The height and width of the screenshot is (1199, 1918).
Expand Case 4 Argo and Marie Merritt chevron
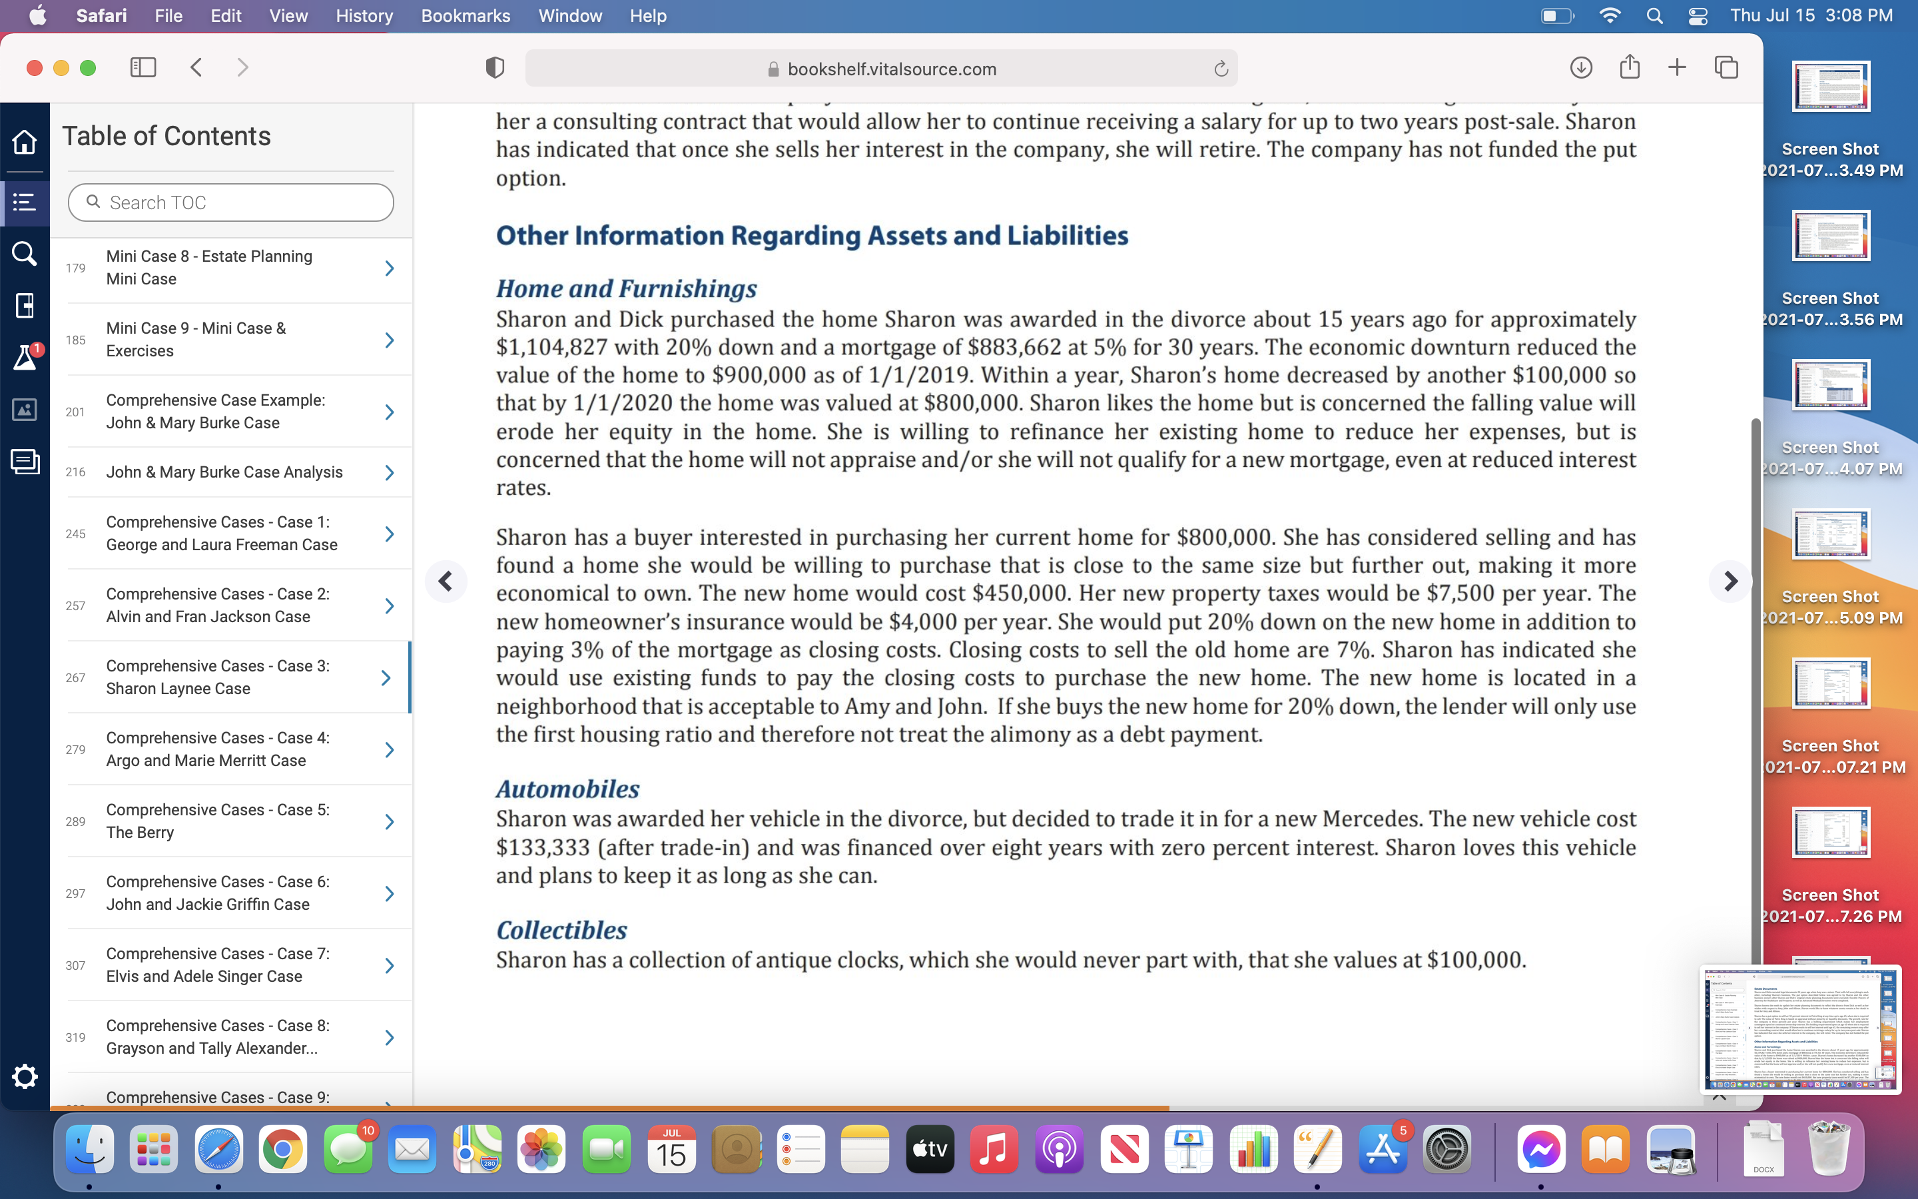pos(389,749)
